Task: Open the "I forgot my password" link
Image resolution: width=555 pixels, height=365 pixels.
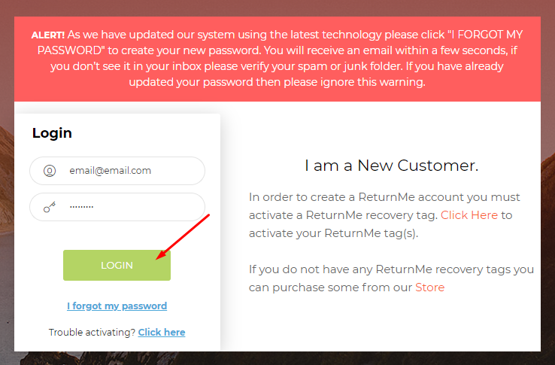Action: click(x=117, y=306)
